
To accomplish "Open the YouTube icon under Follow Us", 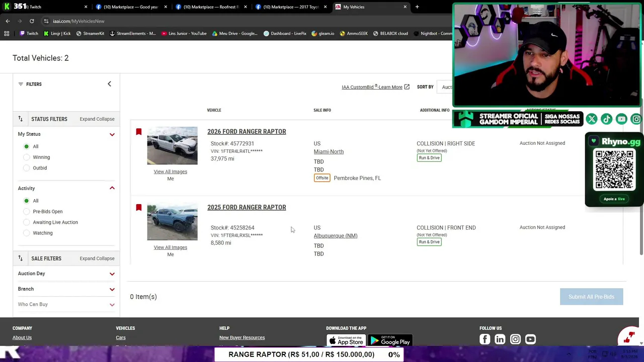I will [530, 339].
